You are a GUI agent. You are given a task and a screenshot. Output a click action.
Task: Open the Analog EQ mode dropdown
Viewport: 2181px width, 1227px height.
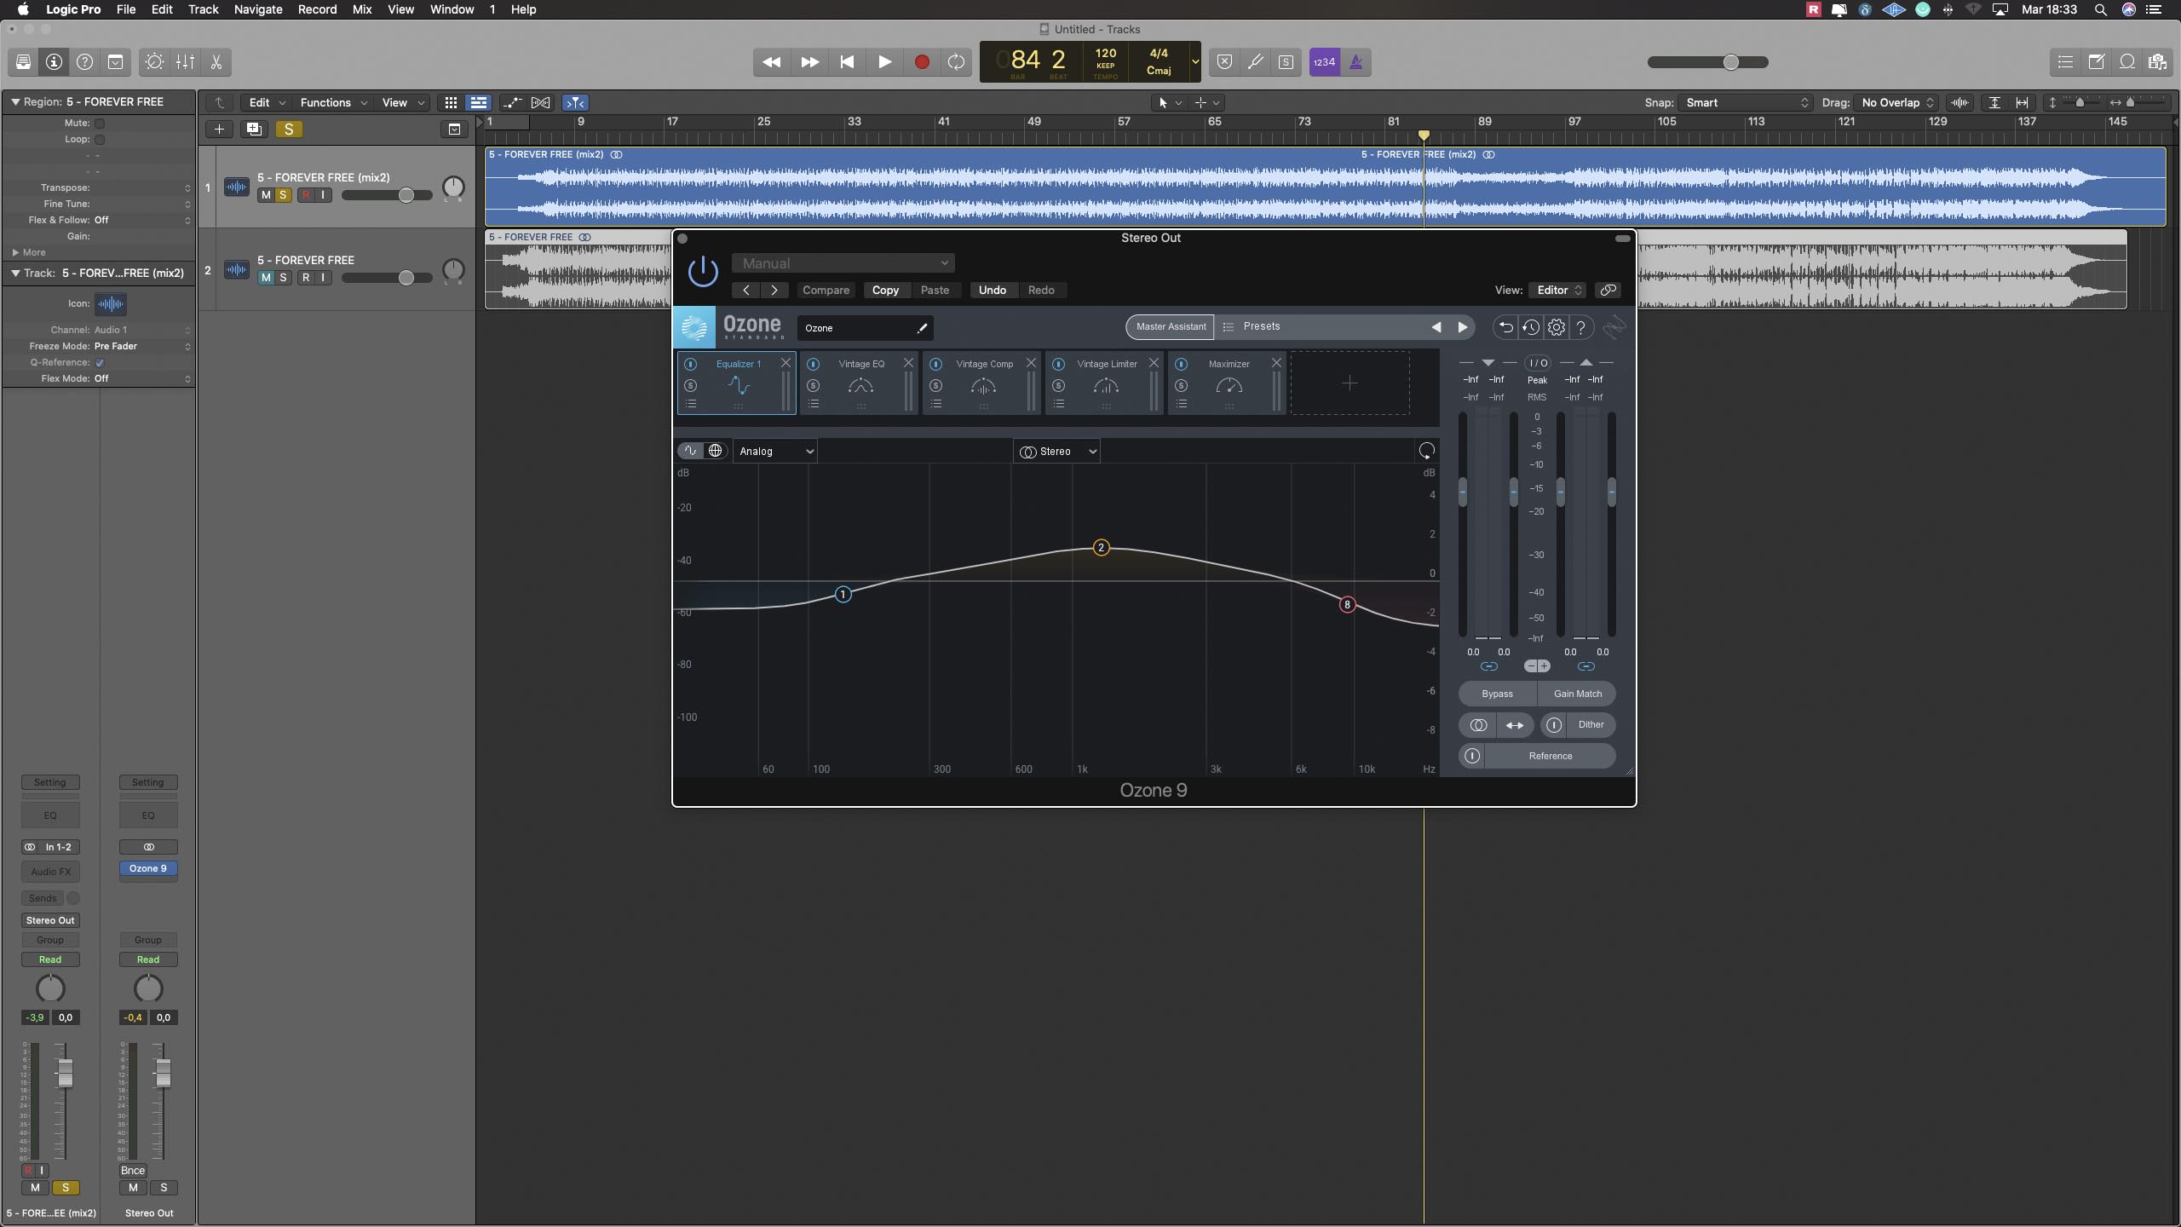(775, 451)
